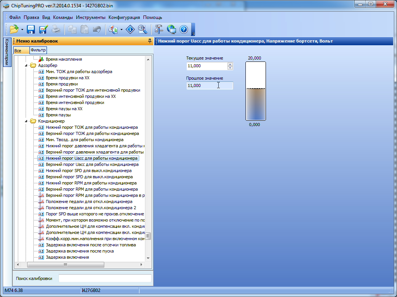
Task: Open the hammer and wrench settings icon
Action: tap(159, 29)
